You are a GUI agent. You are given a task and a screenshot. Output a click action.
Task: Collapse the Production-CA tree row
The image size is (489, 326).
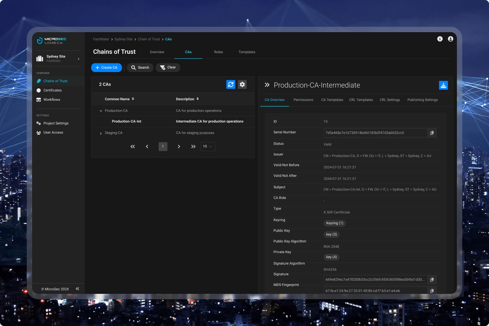pos(101,111)
